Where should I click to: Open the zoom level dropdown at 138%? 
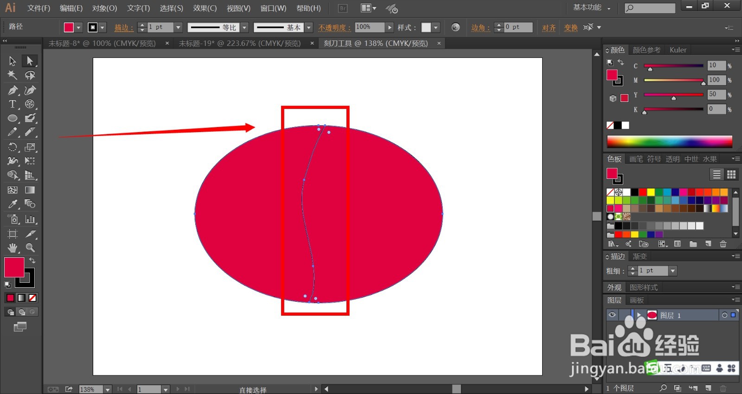coord(108,389)
